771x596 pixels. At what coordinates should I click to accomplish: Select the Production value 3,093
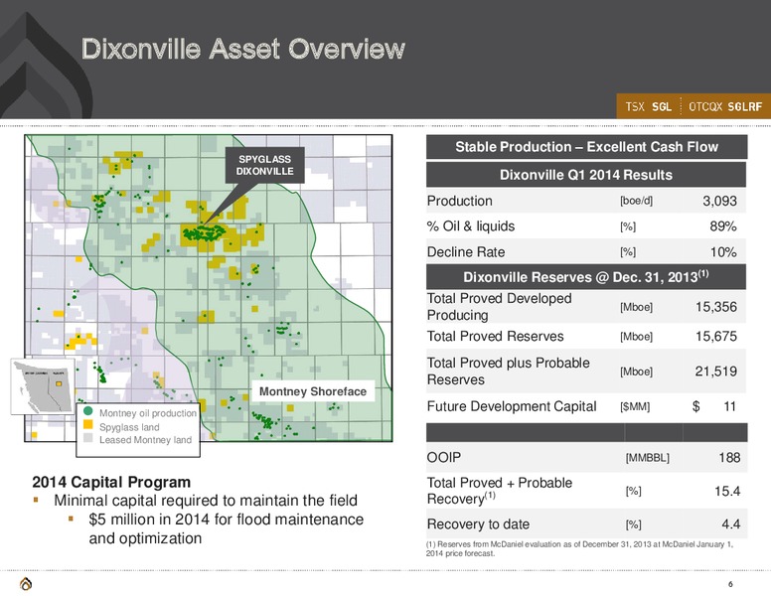719,201
